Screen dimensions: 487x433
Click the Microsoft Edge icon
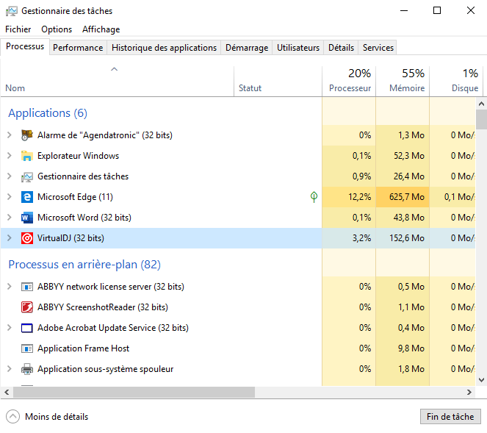tap(27, 197)
